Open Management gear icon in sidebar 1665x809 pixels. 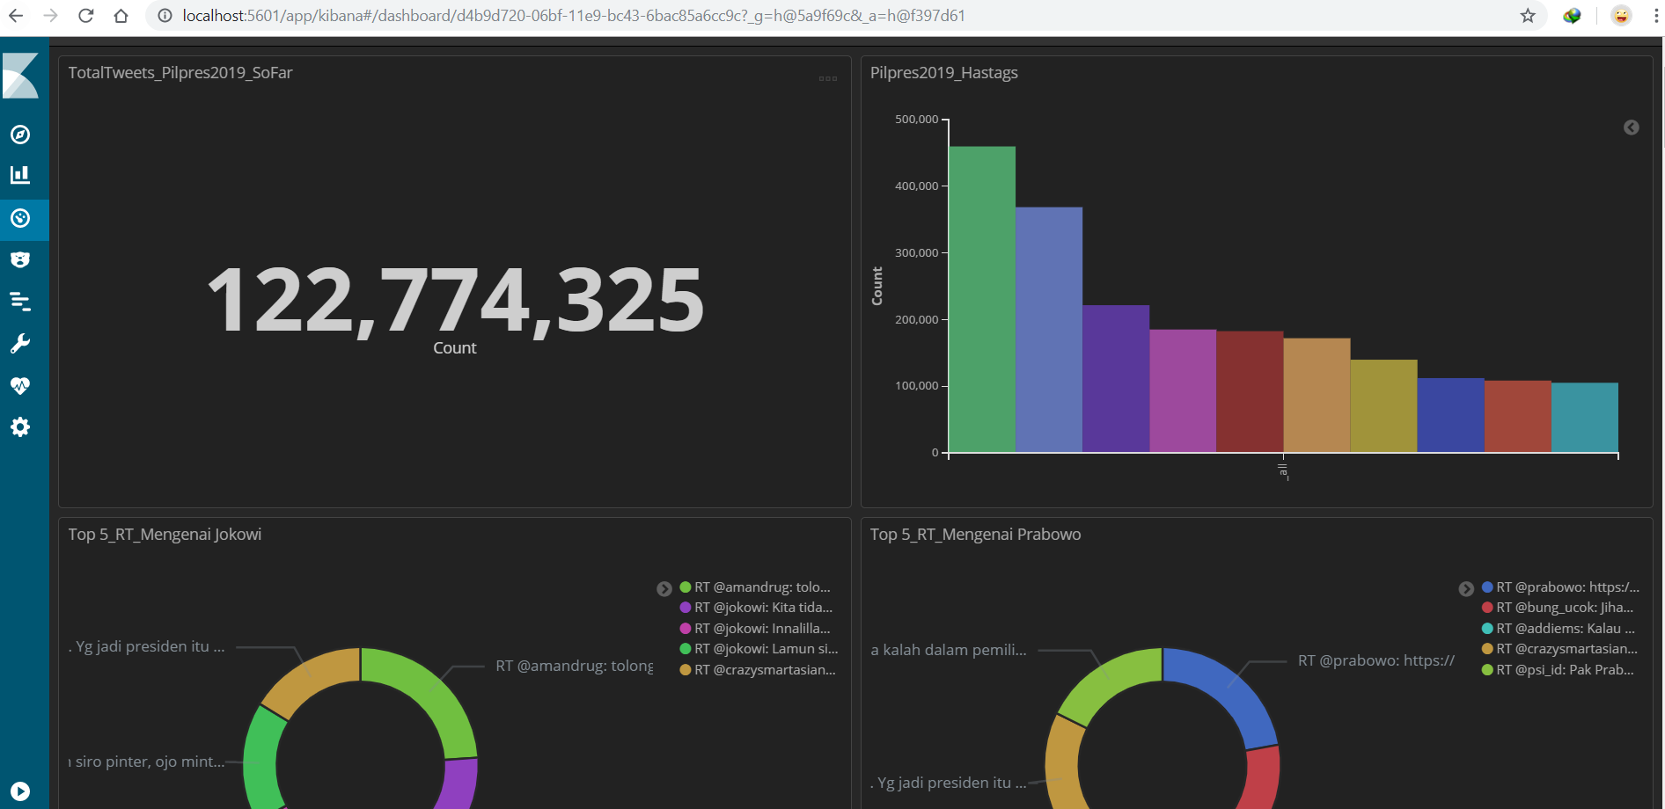pos(20,427)
